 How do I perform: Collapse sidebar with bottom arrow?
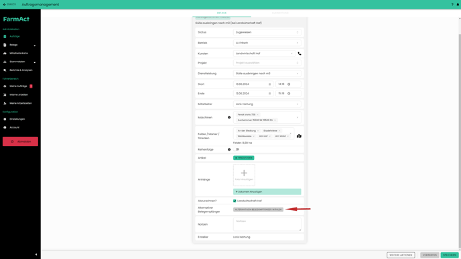(x=36, y=254)
